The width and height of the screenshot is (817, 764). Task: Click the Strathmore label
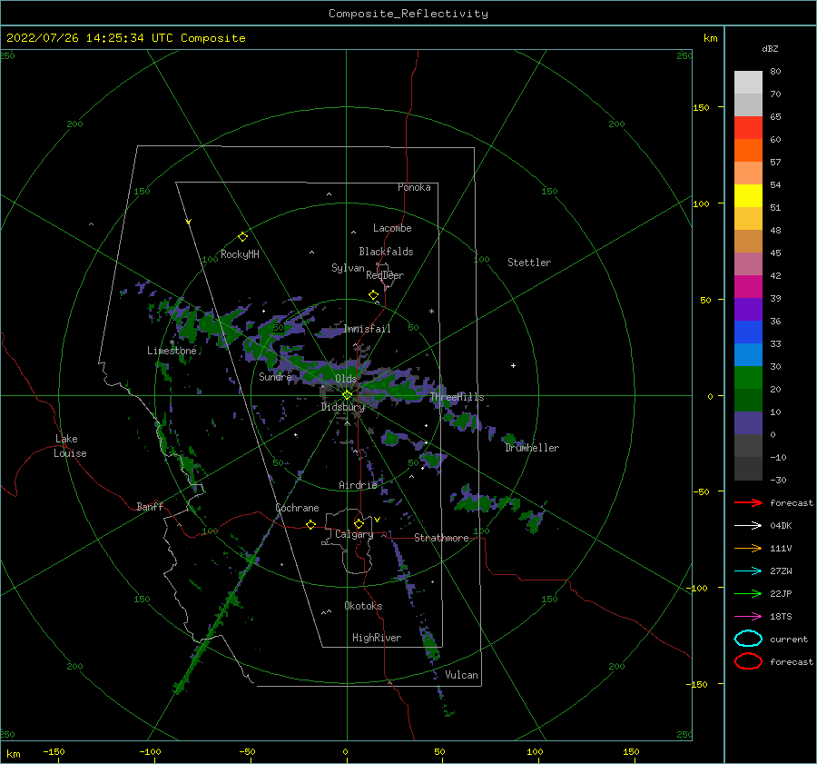tap(441, 538)
